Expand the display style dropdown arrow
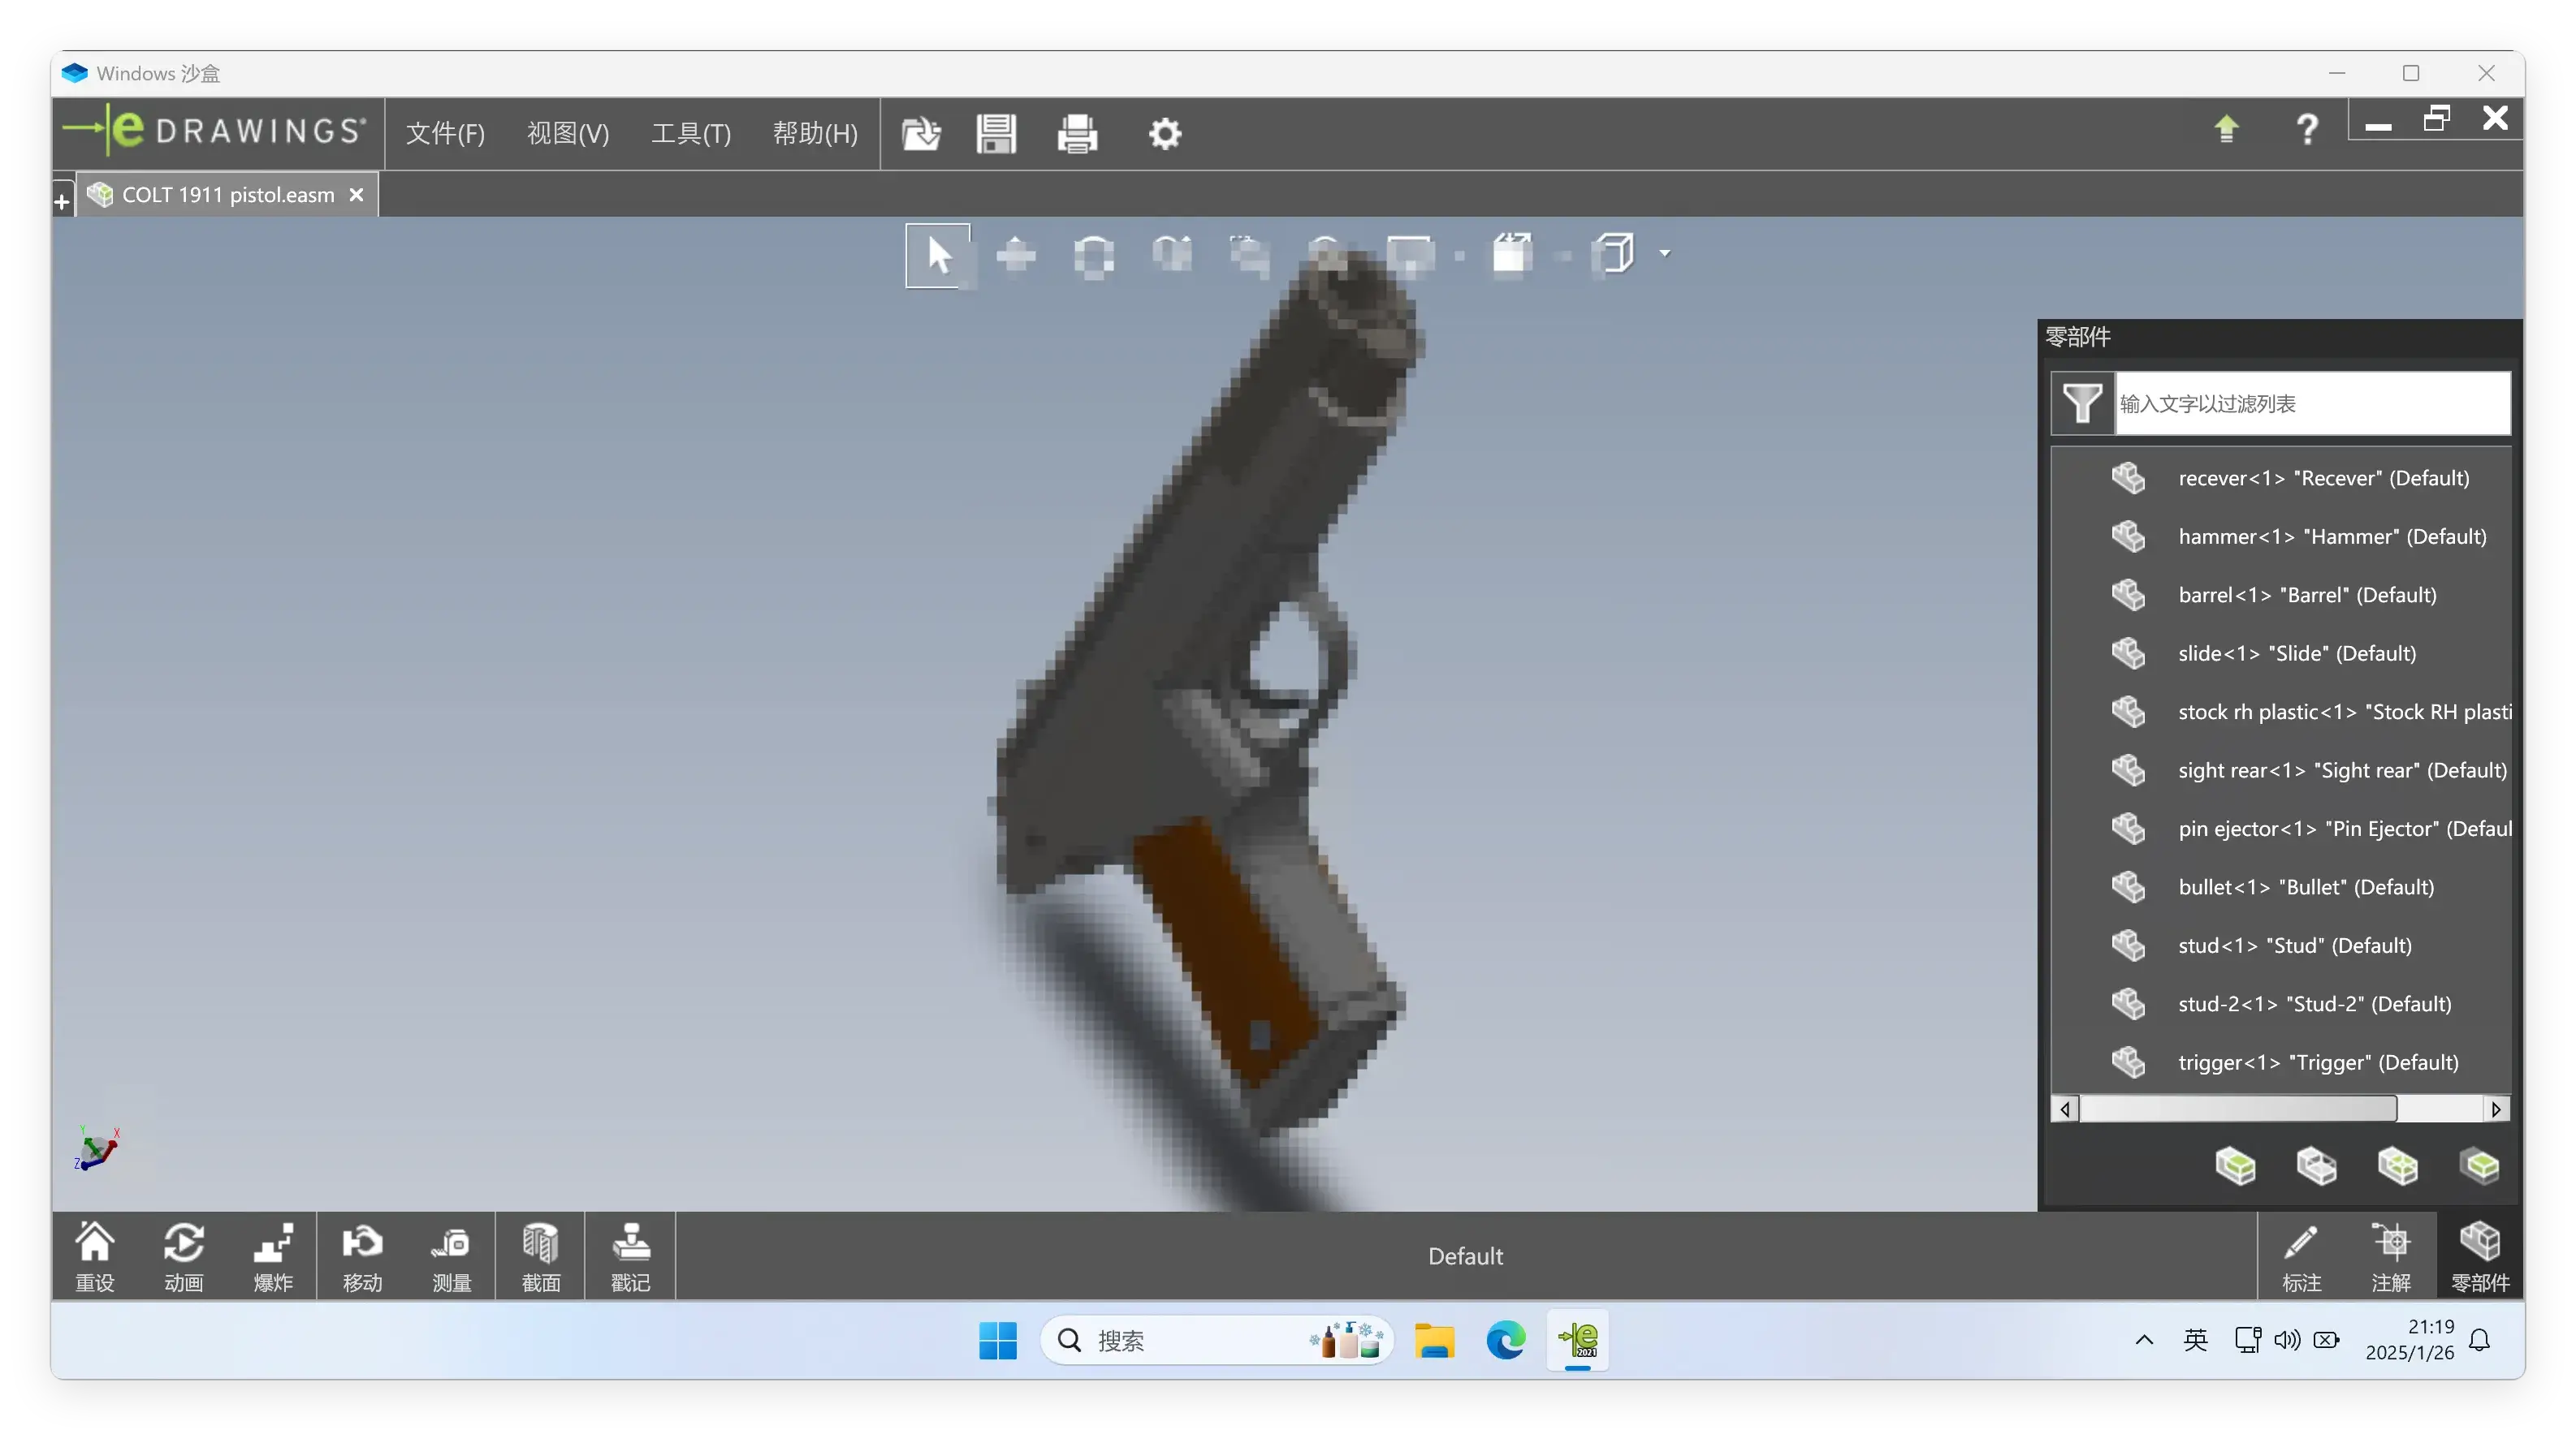The width and height of the screenshot is (2576, 1430). pos(1665,254)
